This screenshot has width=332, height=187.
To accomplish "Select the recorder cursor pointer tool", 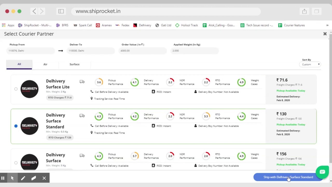I will coord(12,178).
